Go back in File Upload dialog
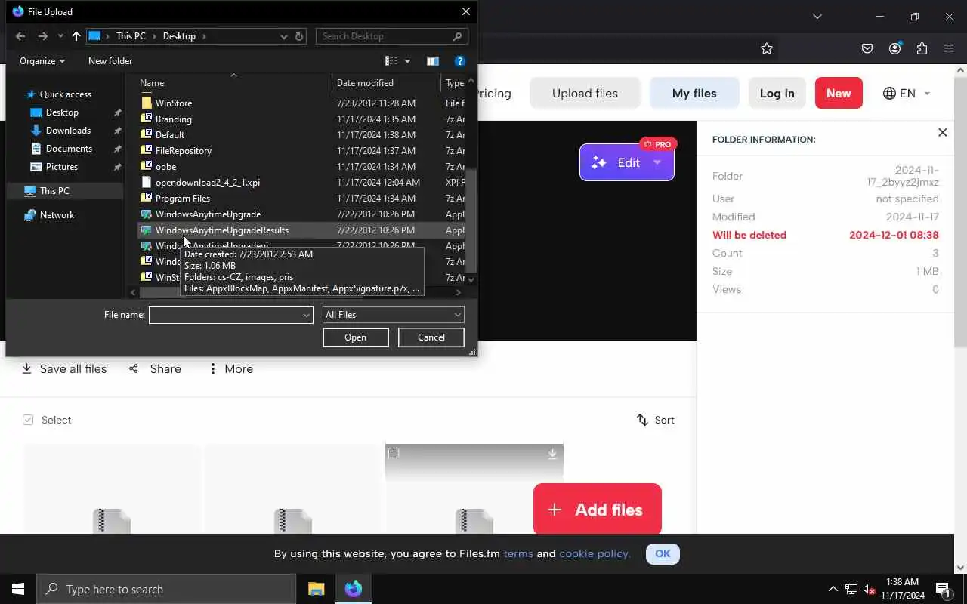967x604 pixels. click(x=20, y=36)
